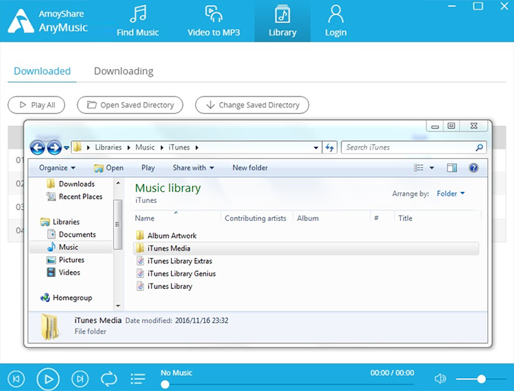The image size is (514, 391).
Task: Open the Library tab in AnyMusic
Action: [x=282, y=21]
